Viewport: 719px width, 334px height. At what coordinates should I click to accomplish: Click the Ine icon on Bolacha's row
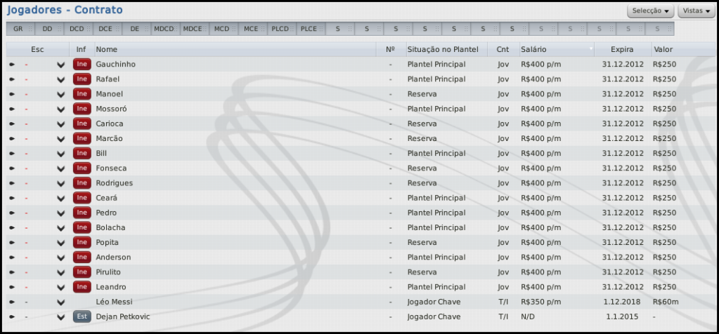[x=82, y=227]
